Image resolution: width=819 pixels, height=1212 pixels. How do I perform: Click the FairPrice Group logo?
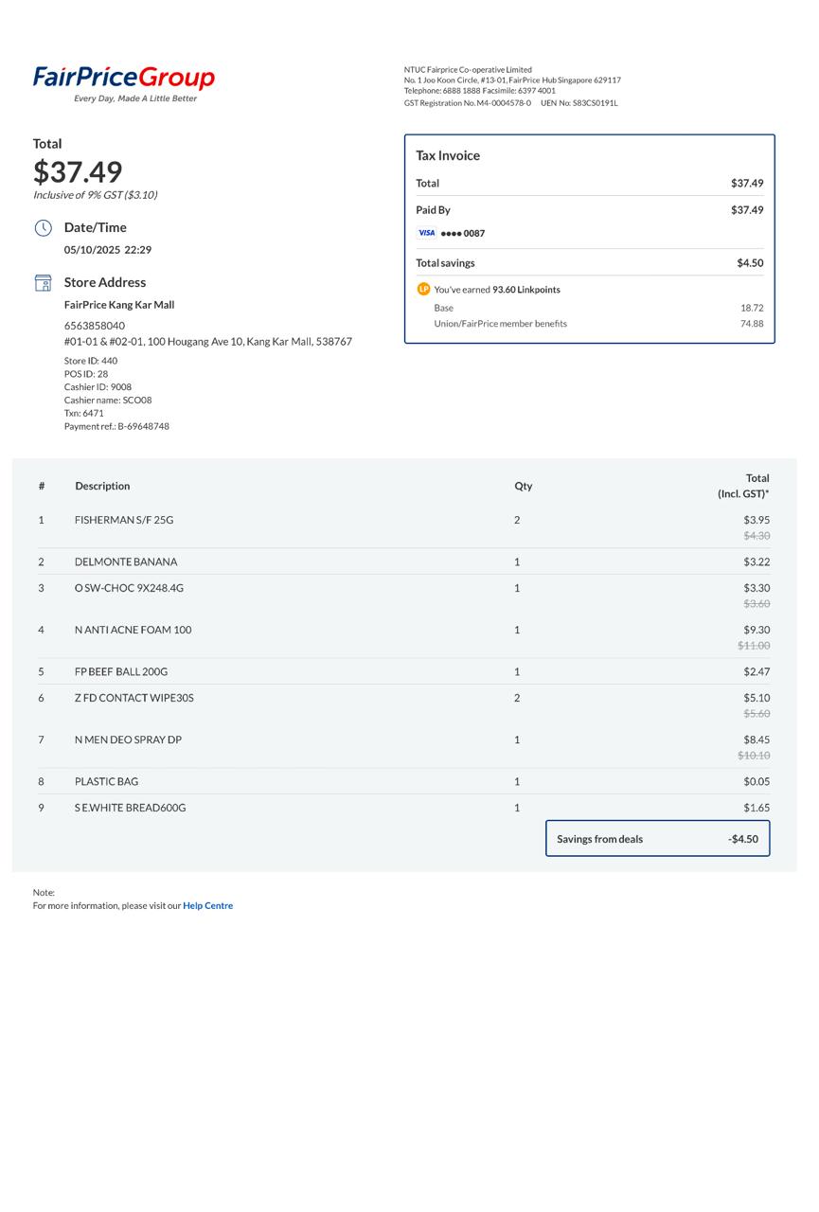click(124, 83)
